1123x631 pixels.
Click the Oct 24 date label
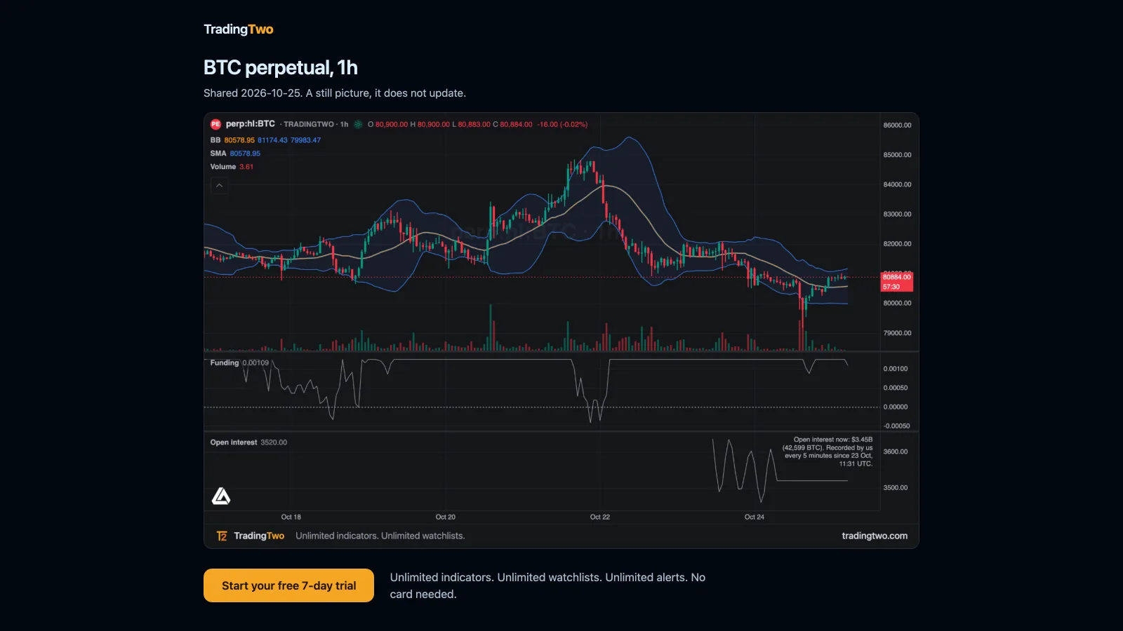[754, 517]
